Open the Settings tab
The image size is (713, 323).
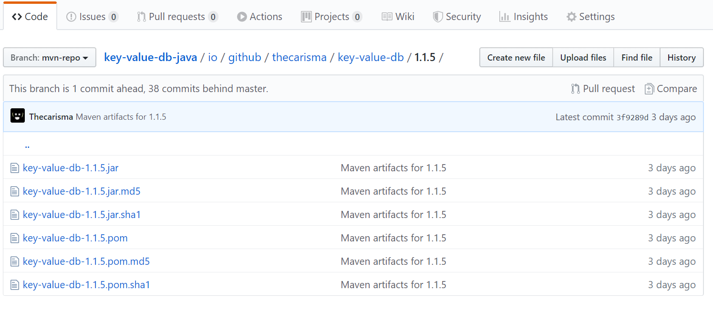590,17
